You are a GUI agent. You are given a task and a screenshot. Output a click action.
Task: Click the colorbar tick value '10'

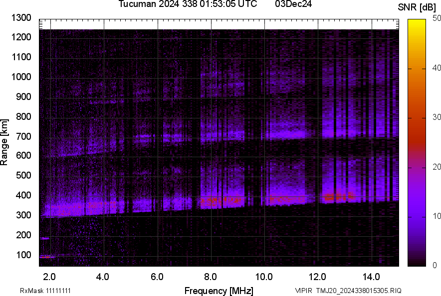[x=437, y=216]
